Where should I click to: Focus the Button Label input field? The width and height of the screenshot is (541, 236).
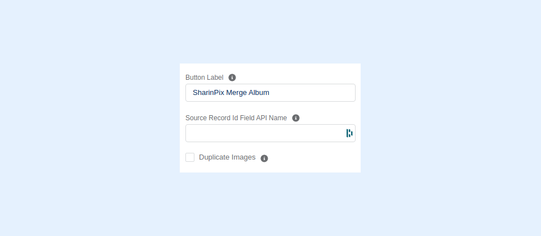270,93
